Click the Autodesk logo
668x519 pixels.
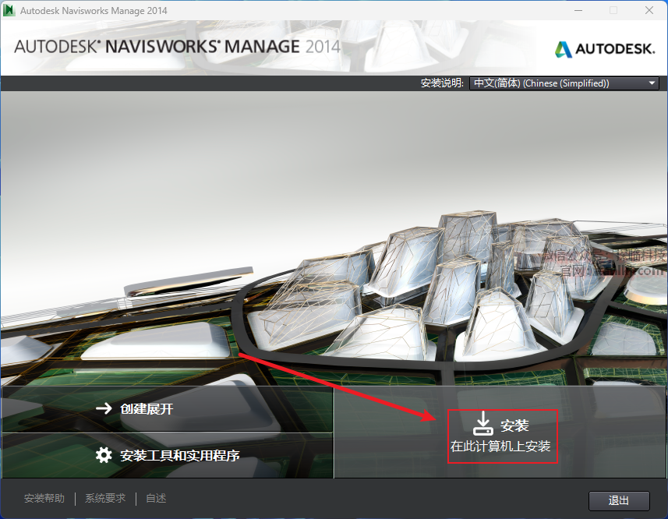coord(605,49)
